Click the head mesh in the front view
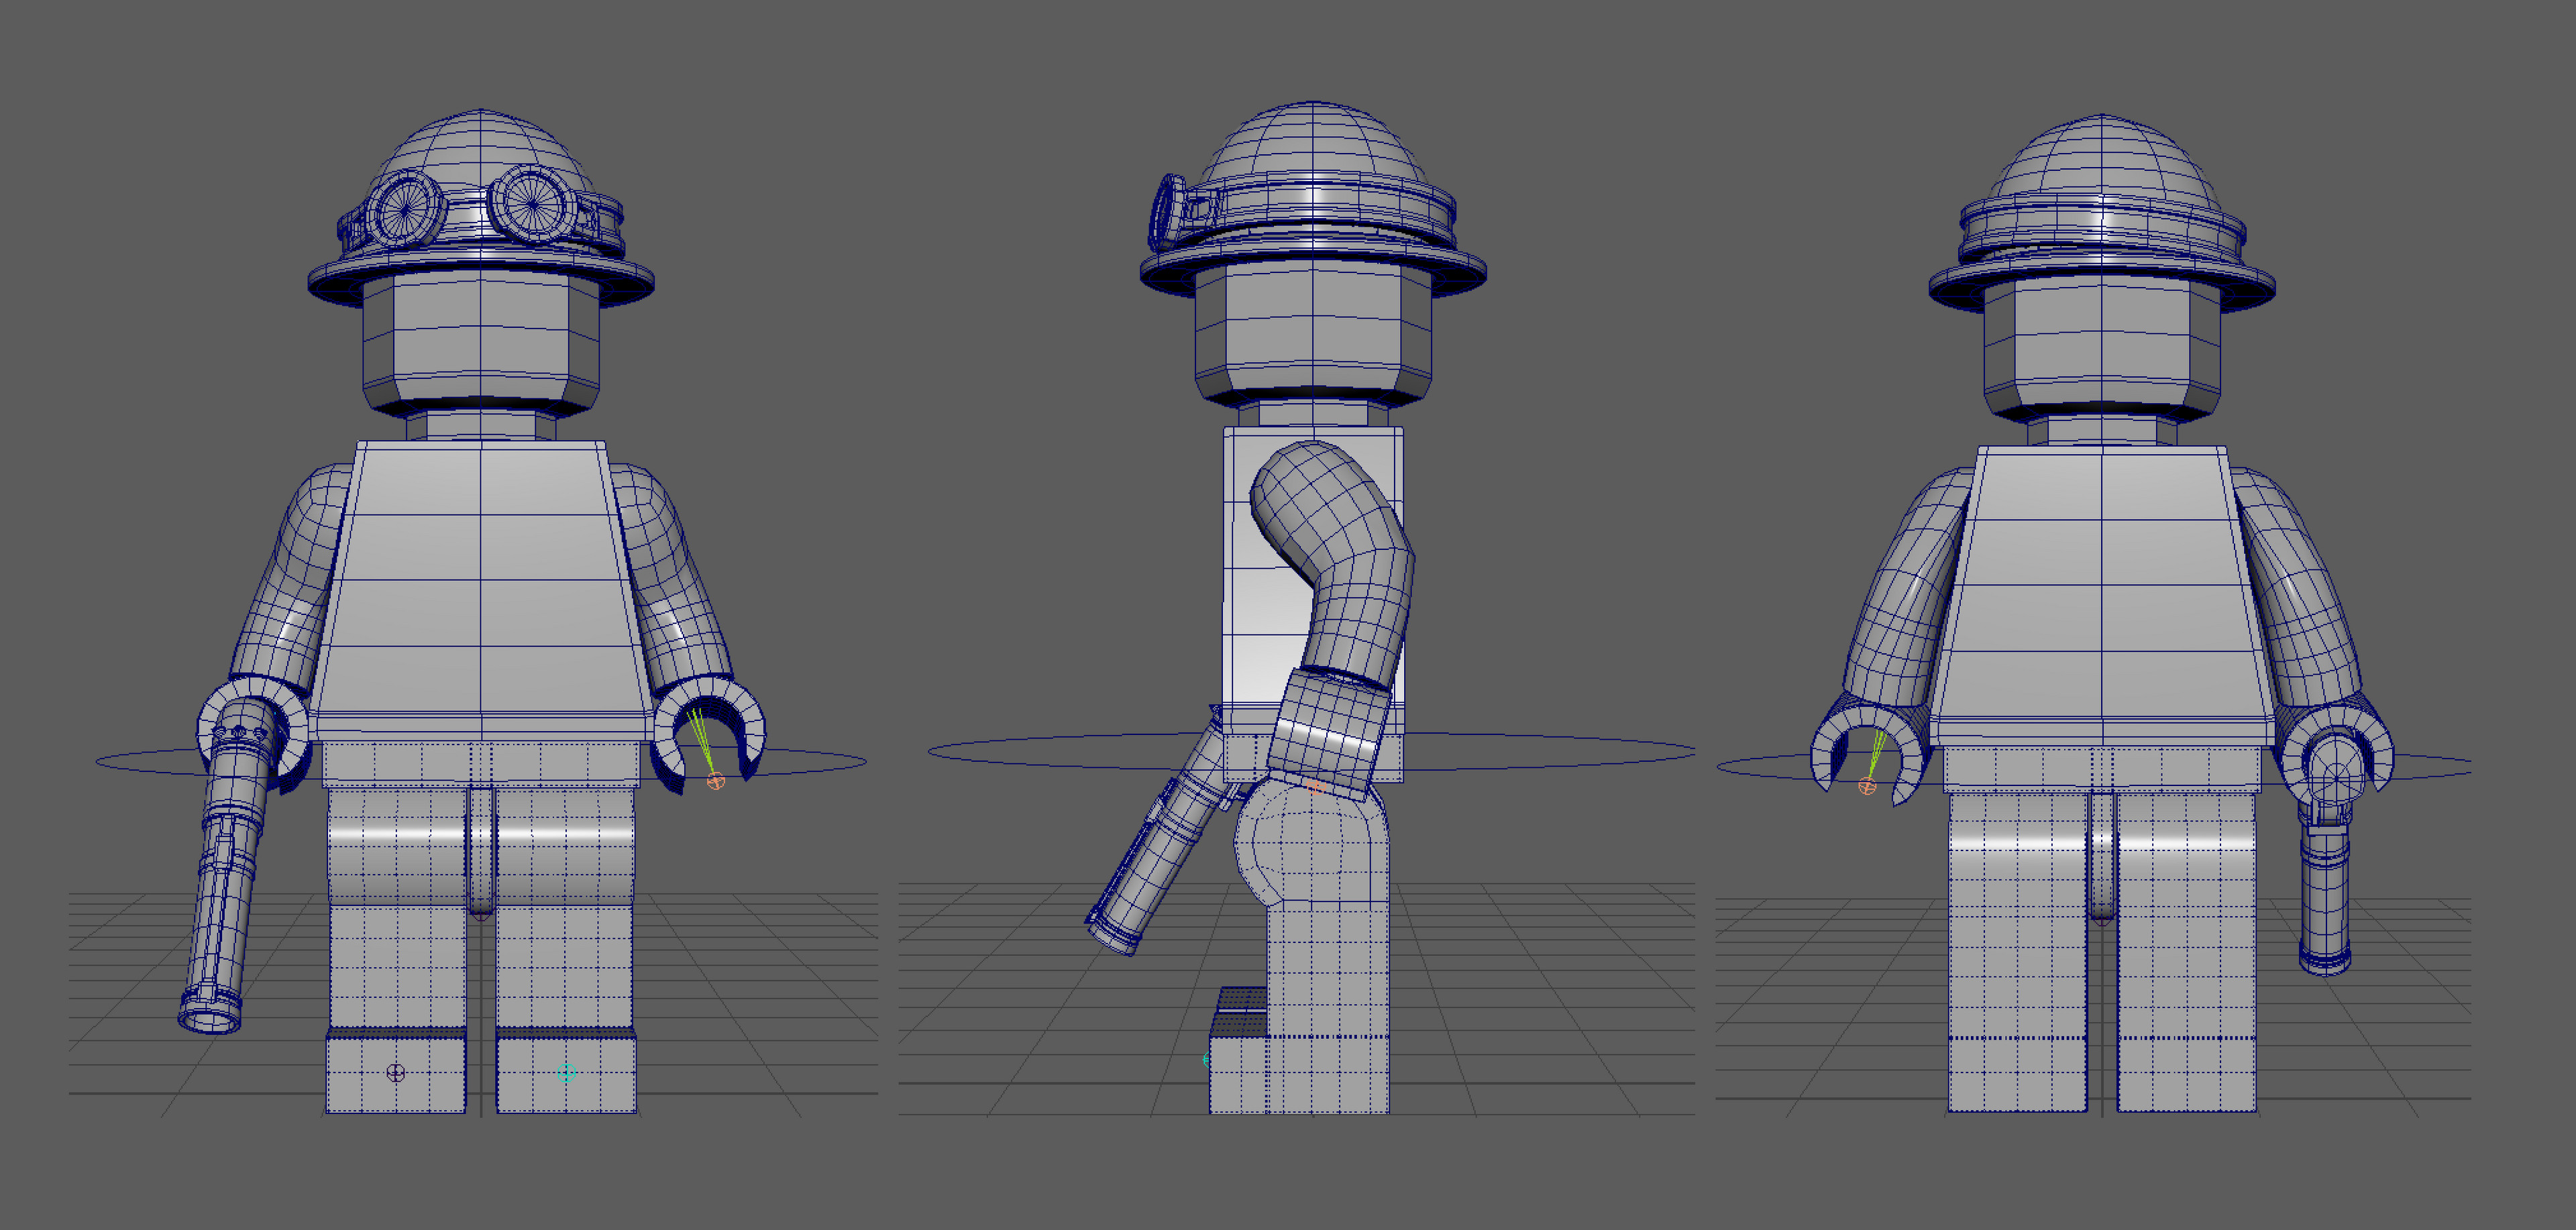2576x1230 pixels. tap(481, 340)
